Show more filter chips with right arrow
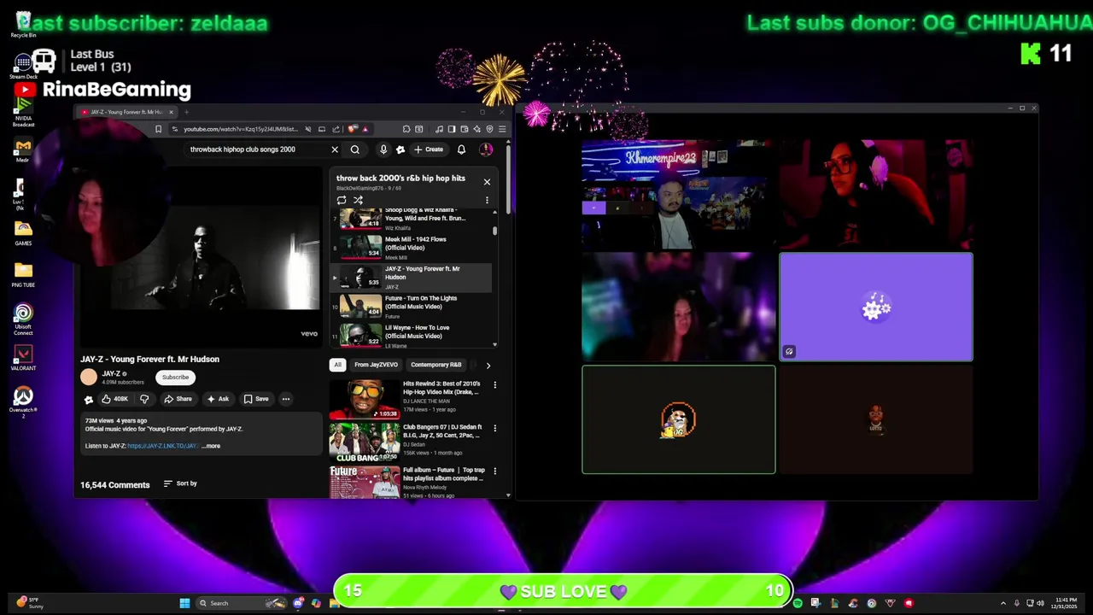This screenshot has width=1093, height=615. click(x=488, y=365)
